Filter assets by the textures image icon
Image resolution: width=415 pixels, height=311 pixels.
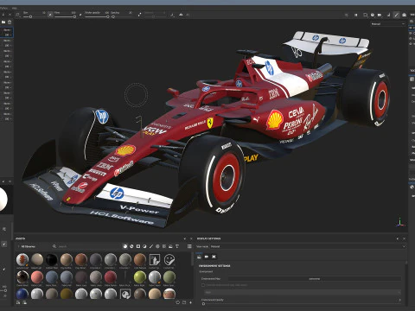[170, 246]
